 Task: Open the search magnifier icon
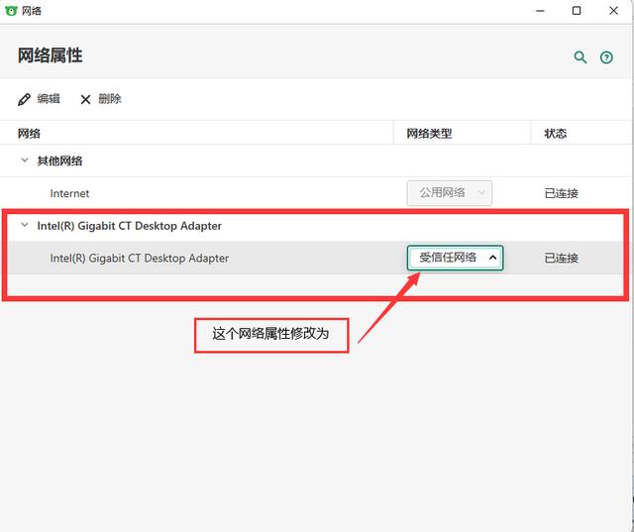[581, 57]
